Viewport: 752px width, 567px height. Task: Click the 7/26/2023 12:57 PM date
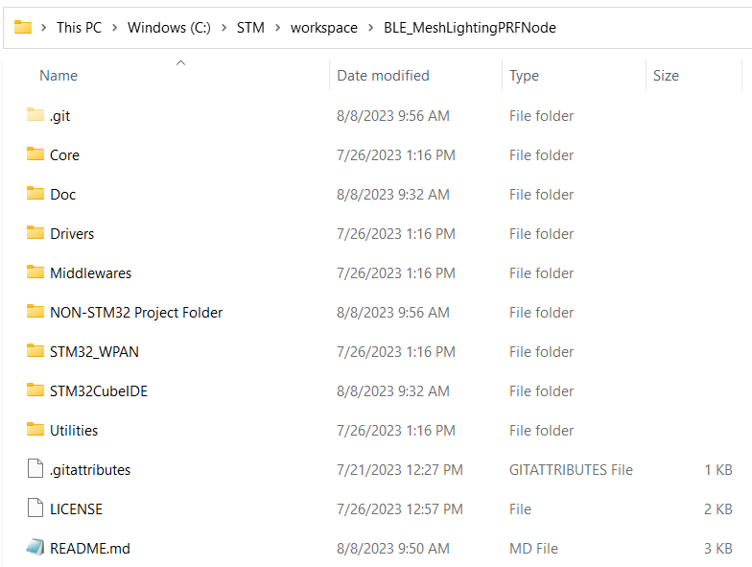(x=399, y=508)
